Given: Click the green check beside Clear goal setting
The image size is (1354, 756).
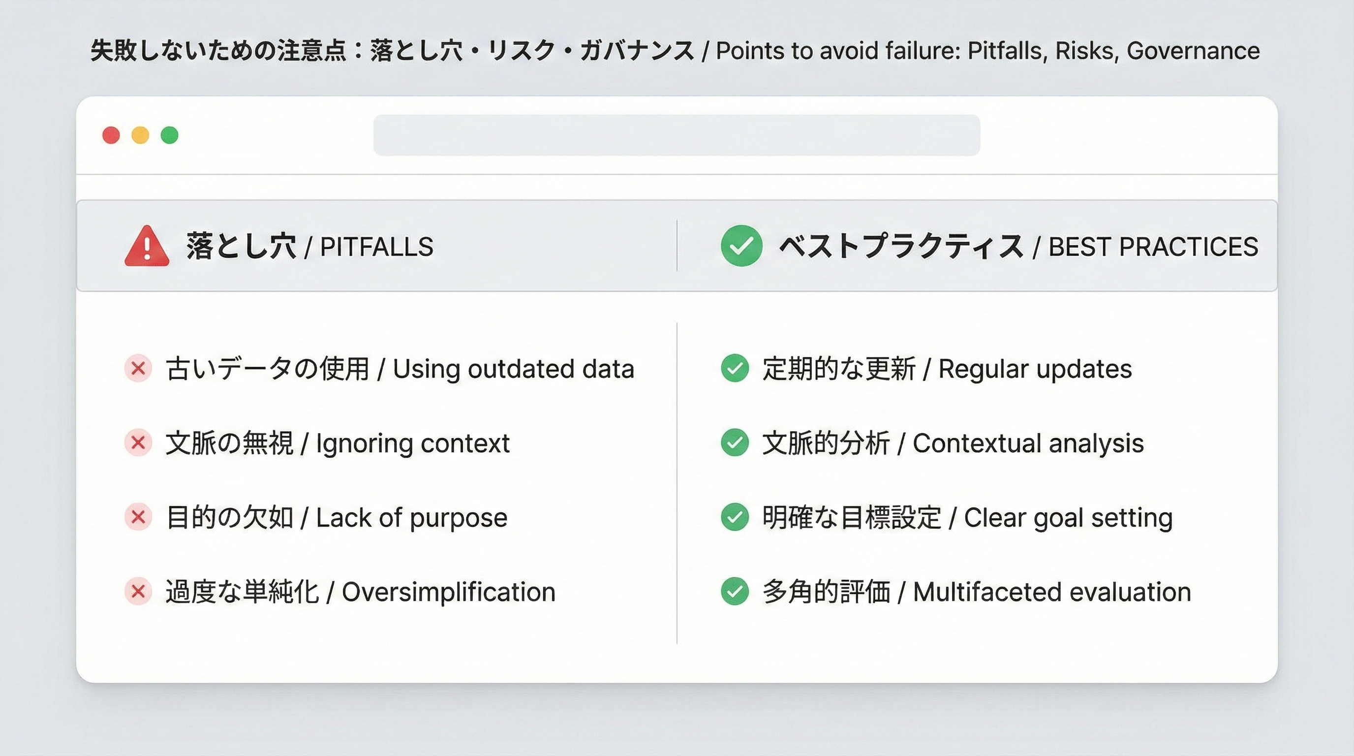Looking at the screenshot, I should [x=735, y=517].
